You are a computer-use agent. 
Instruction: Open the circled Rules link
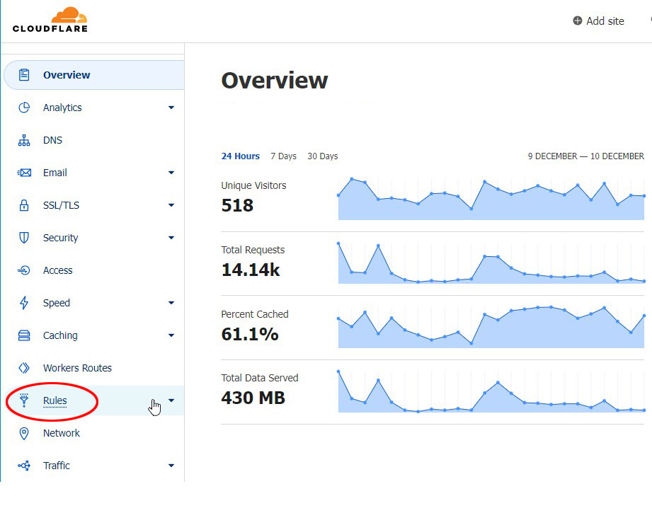[55, 400]
